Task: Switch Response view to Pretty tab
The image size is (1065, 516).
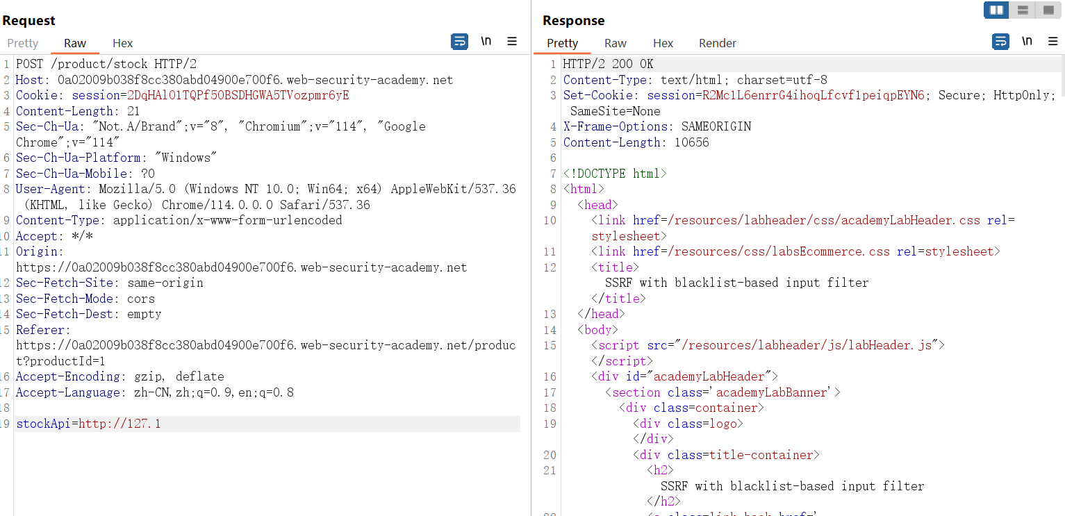Action: click(562, 43)
